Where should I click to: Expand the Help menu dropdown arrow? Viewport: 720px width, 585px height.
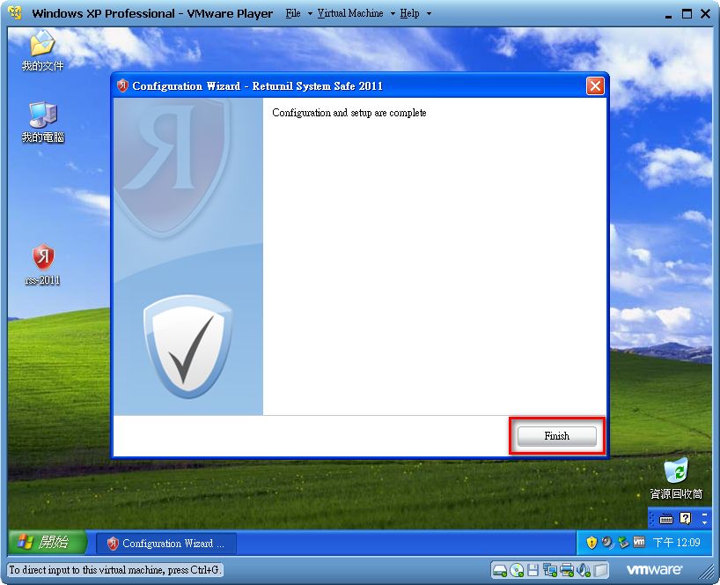pyautogui.click(x=429, y=14)
